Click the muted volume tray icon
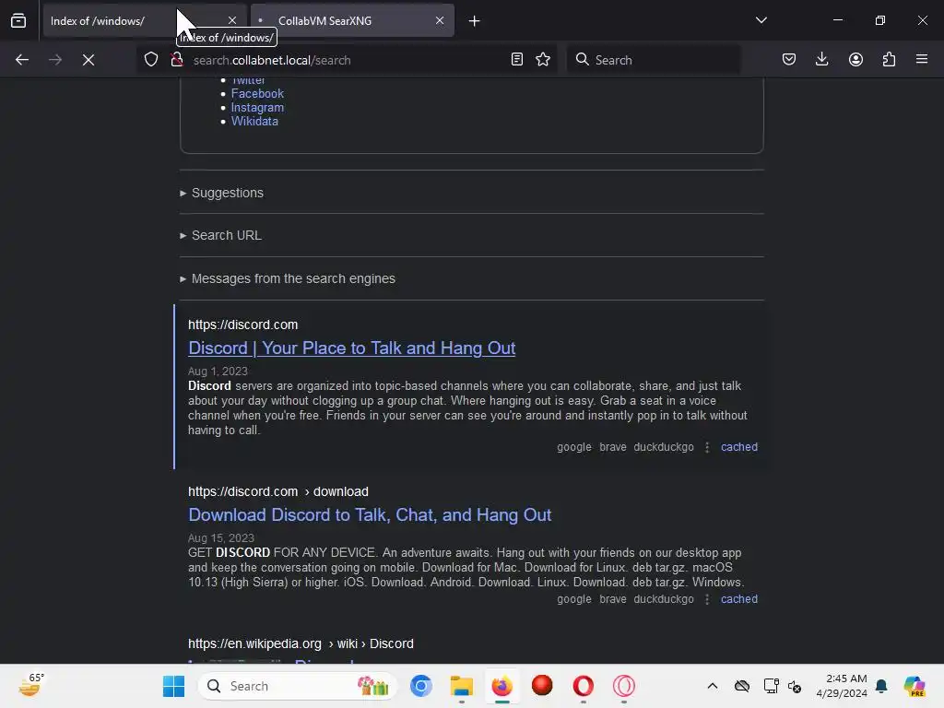Screen dimensions: 944x708 (795, 686)
